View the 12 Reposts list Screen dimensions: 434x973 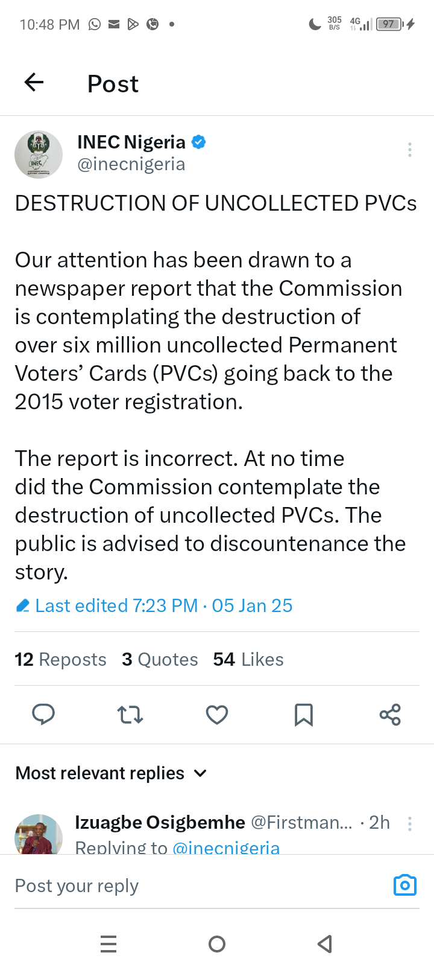pyautogui.click(x=60, y=659)
